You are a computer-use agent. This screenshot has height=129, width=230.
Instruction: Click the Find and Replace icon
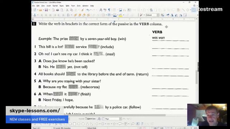click(x=101, y=10)
